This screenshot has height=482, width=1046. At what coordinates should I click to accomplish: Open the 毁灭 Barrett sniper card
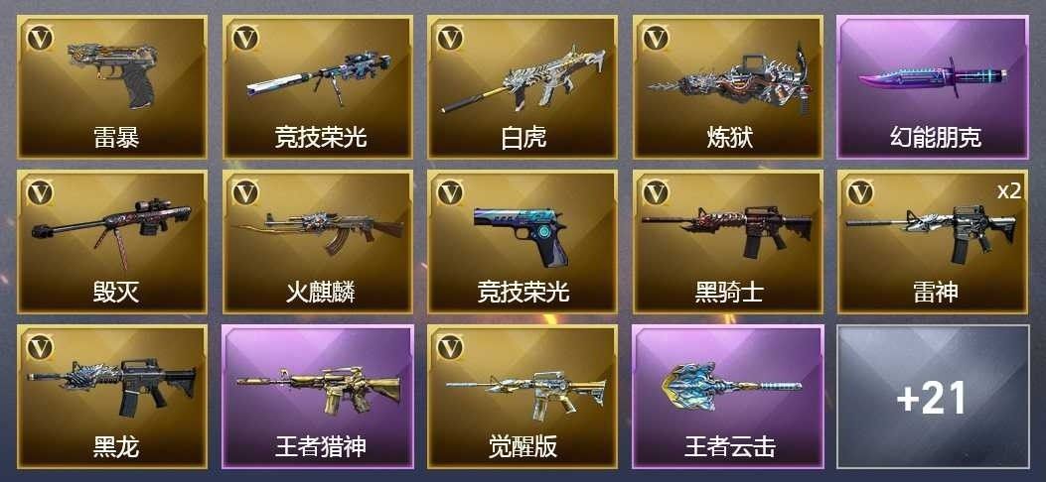tap(112, 241)
